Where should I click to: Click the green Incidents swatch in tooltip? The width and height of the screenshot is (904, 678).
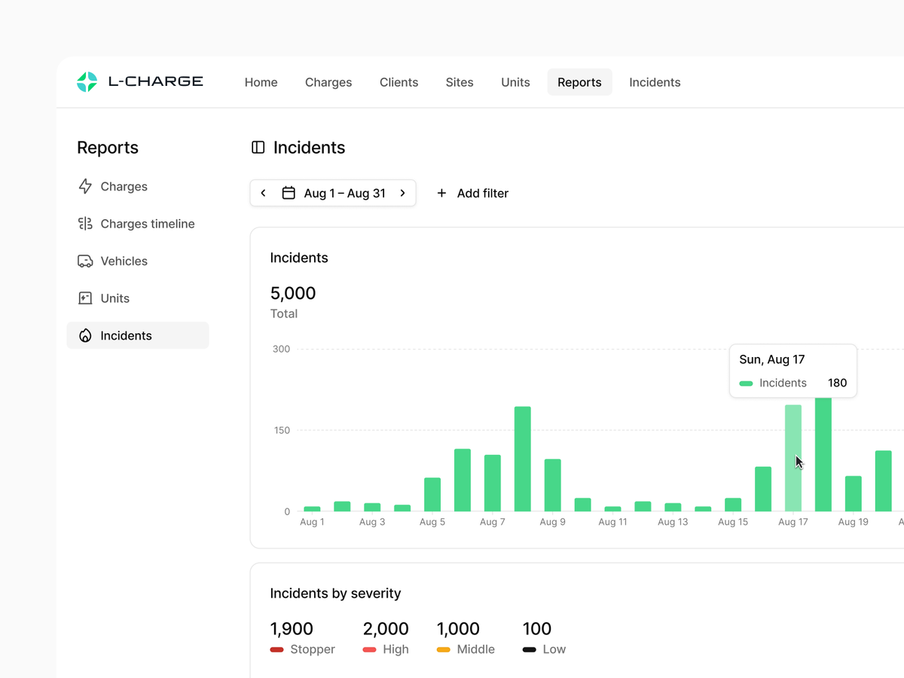[747, 383]
